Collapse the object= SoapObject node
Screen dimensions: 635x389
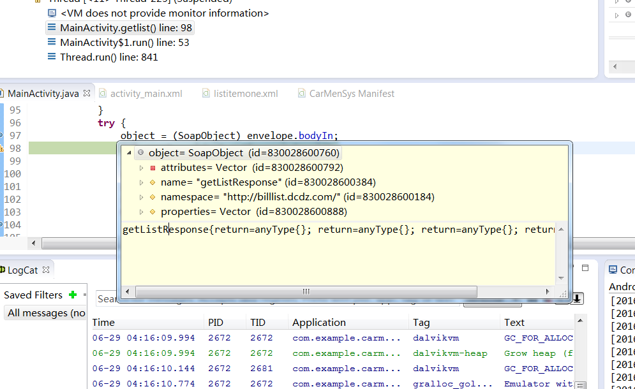tap(129, 153)
